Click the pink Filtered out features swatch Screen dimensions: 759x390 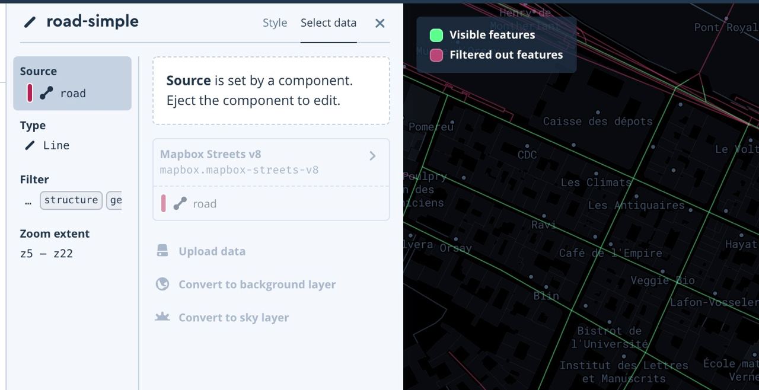[x=436, y=55]
